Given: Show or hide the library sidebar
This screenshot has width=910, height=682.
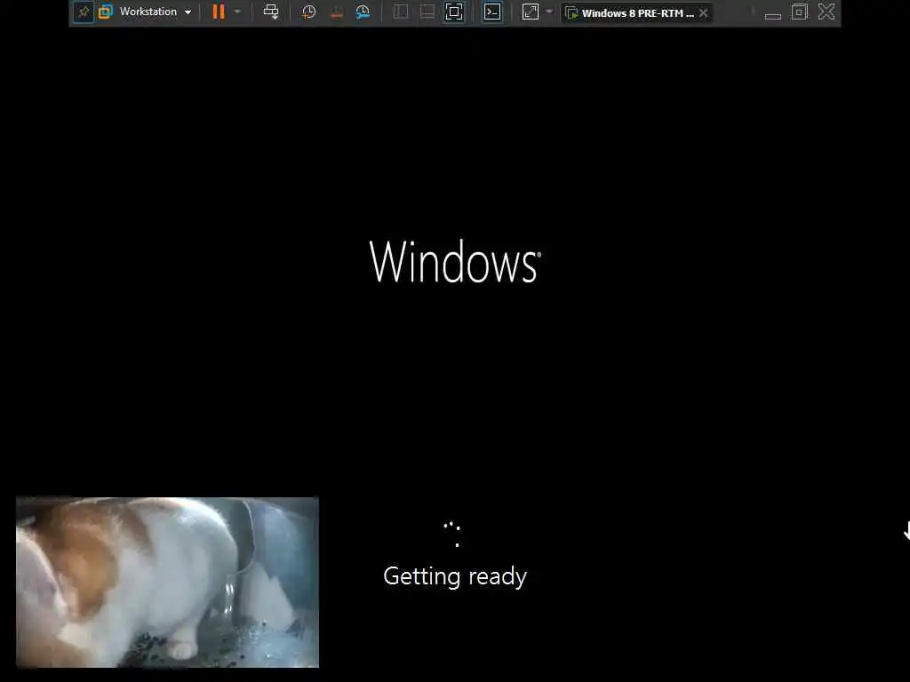Looking at the screenshot, I should tap(401, 12).
